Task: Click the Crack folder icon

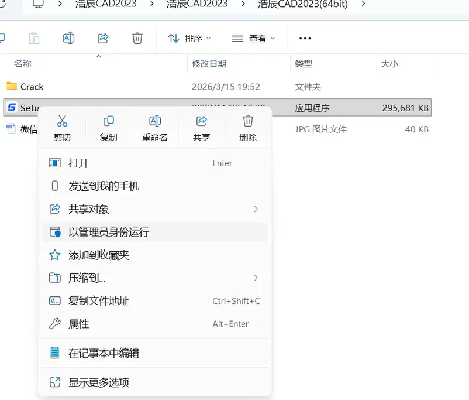Action: pos(12,86)
